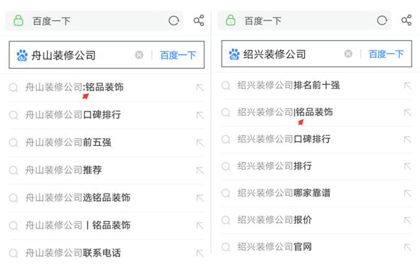Screen dimensions: 420x277
Task: Select suggestion 绍兴装修公司口碑排行
Action: 317,140
